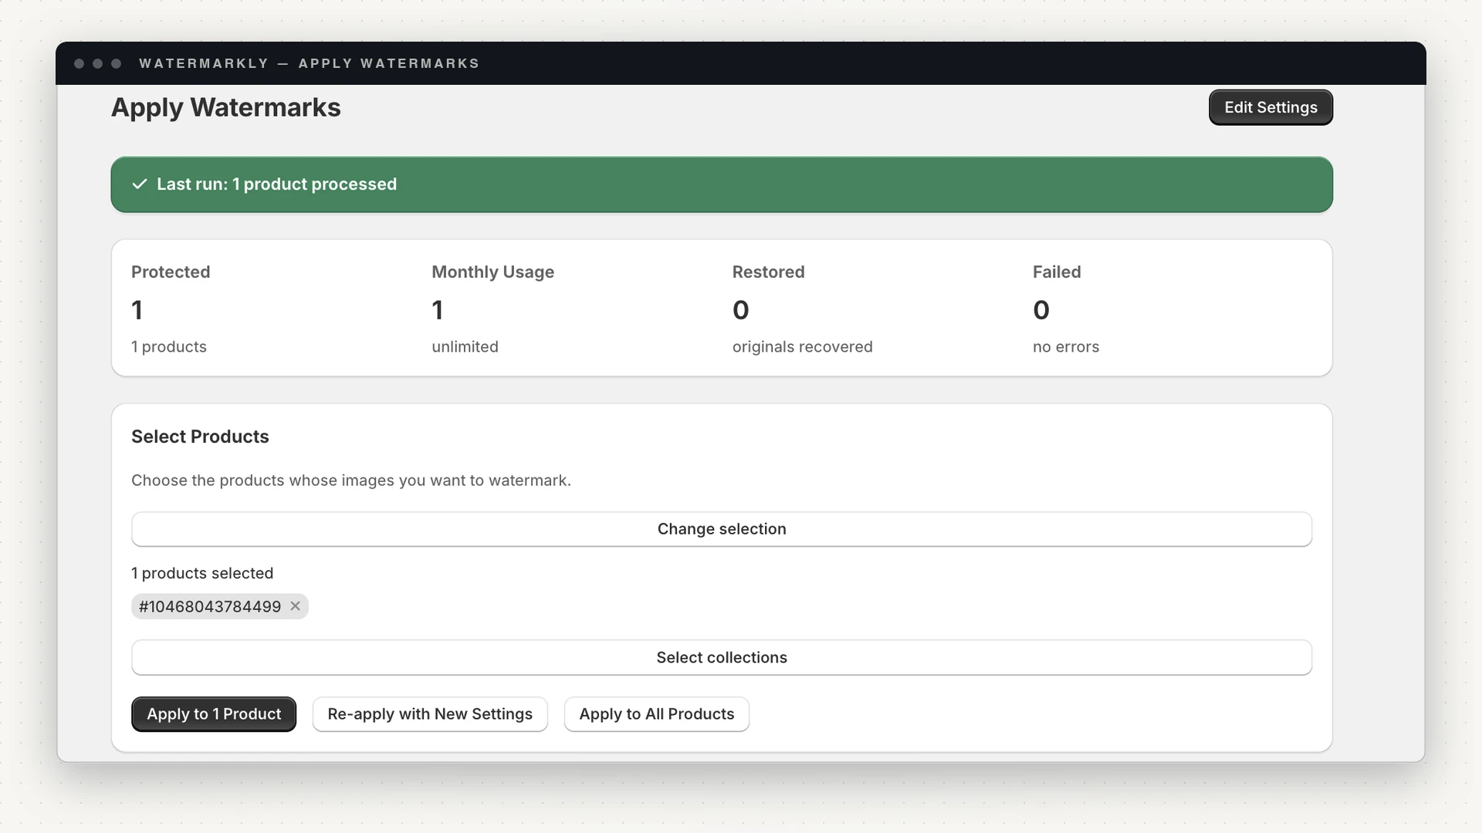Apply watermarks to All Products
The image size is (1482, 833).
pos(657,714)
